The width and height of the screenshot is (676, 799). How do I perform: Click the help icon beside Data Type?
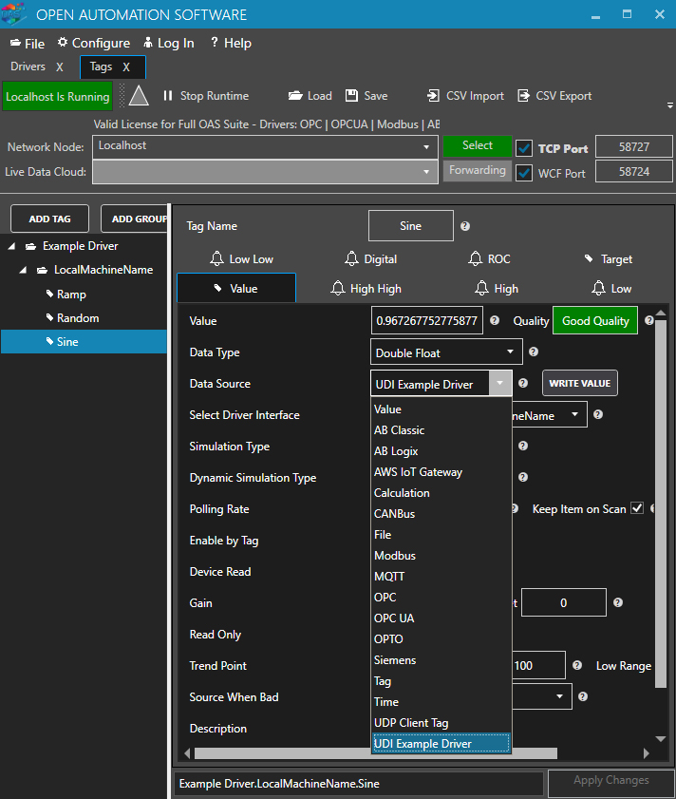click(533, 352)
